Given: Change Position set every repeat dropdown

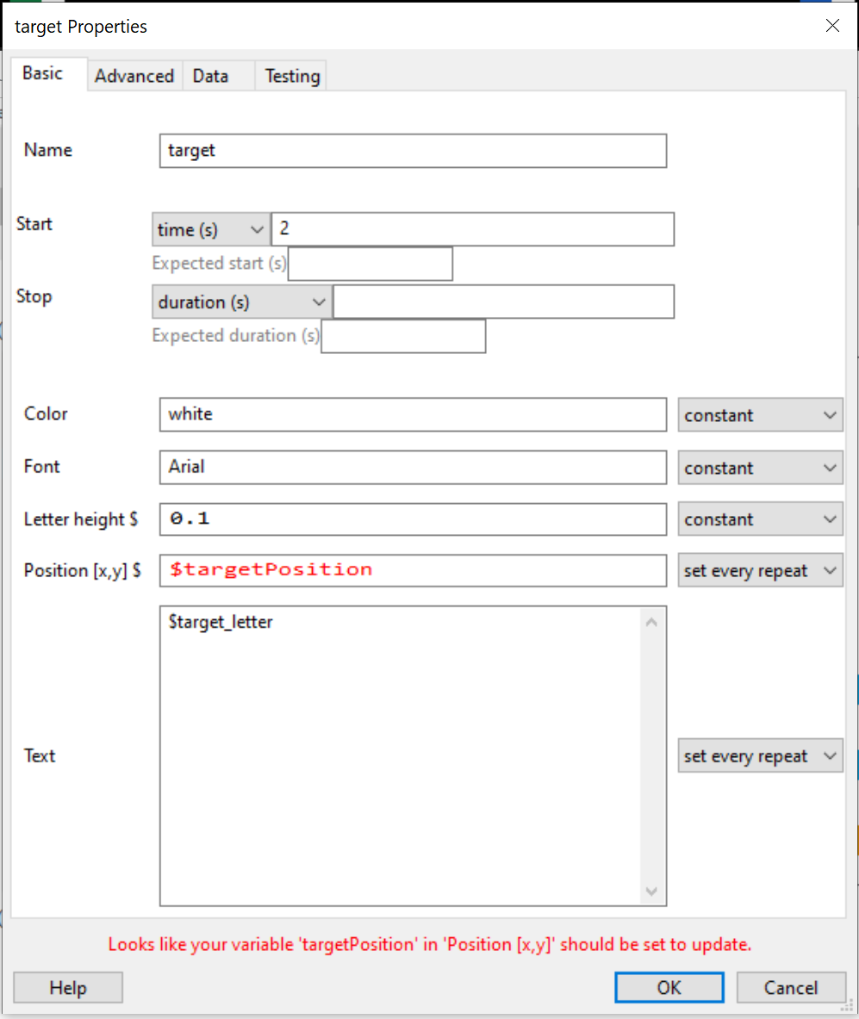Looking at the screenshot, I should 760,570.
